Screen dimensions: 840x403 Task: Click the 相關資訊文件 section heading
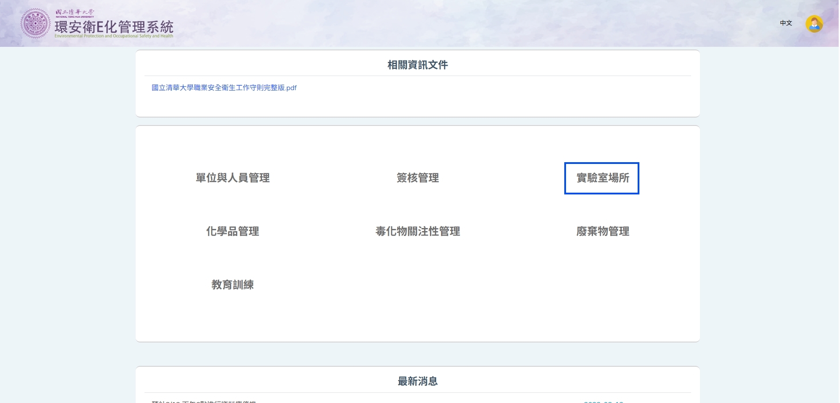(418, 65)
